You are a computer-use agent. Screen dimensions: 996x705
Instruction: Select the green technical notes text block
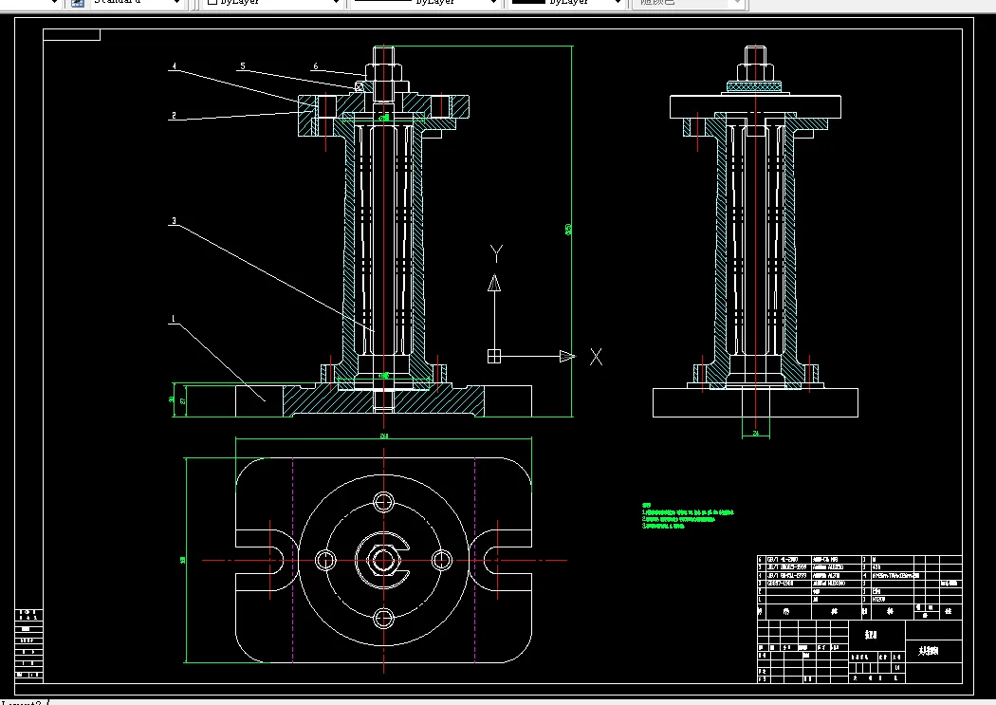pyautogui.click(x=688, y=516)
